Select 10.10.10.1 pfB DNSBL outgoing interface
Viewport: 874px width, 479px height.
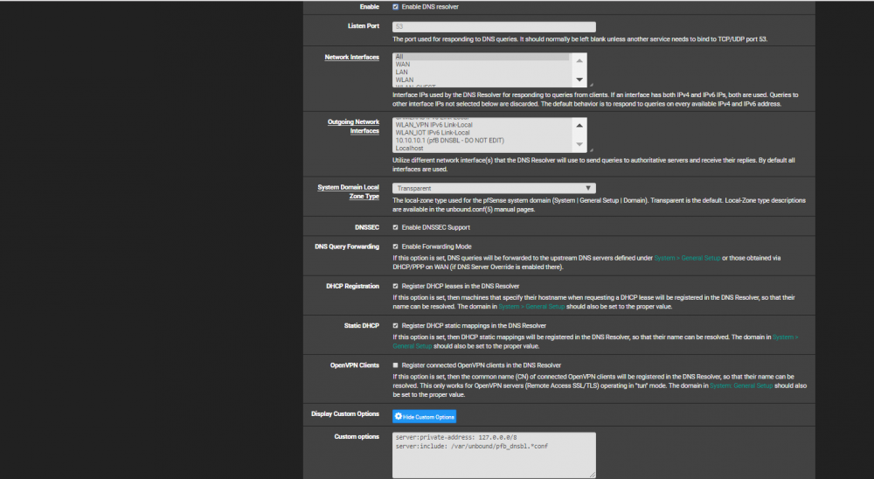pyautogui.click(x=482, y=141)
